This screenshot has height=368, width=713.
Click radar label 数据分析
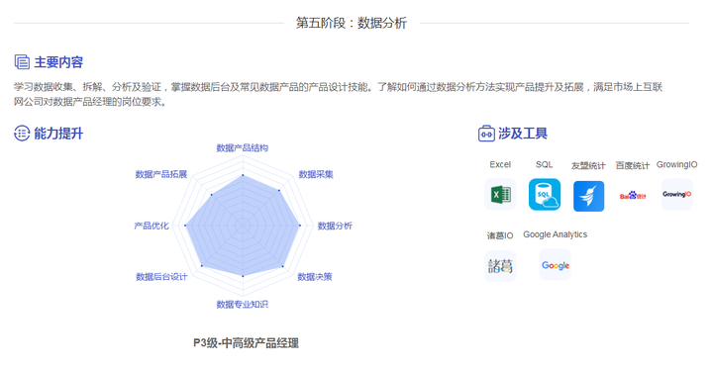click(x=335, y=226)
